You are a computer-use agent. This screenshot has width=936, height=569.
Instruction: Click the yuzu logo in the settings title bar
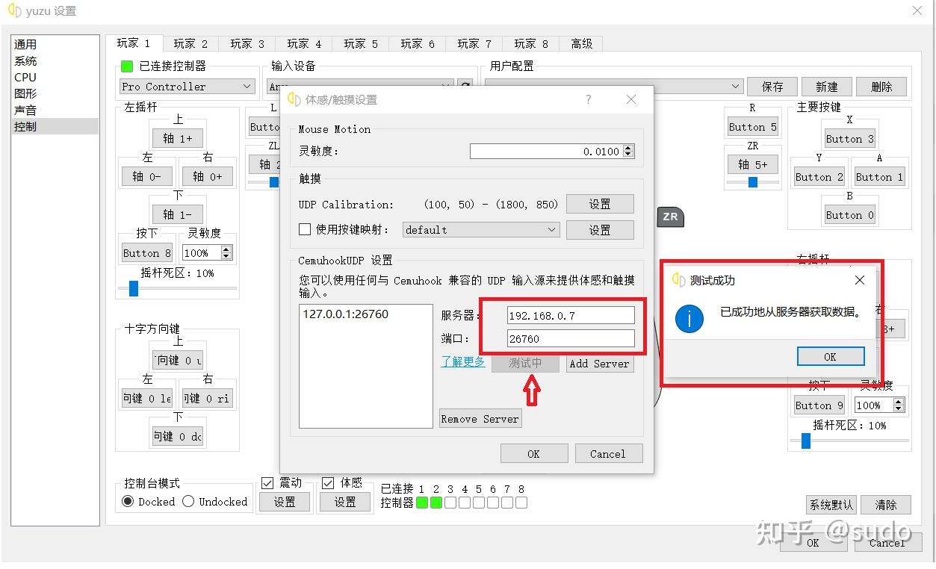13,11
